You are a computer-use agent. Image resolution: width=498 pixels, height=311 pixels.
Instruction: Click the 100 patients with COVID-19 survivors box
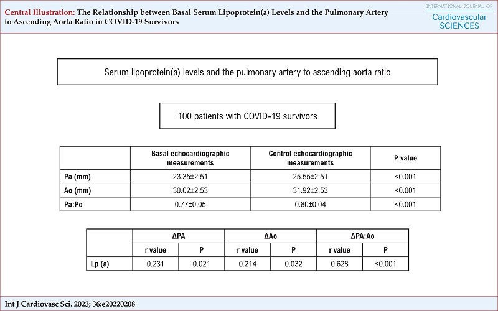[x=248, y=116]
